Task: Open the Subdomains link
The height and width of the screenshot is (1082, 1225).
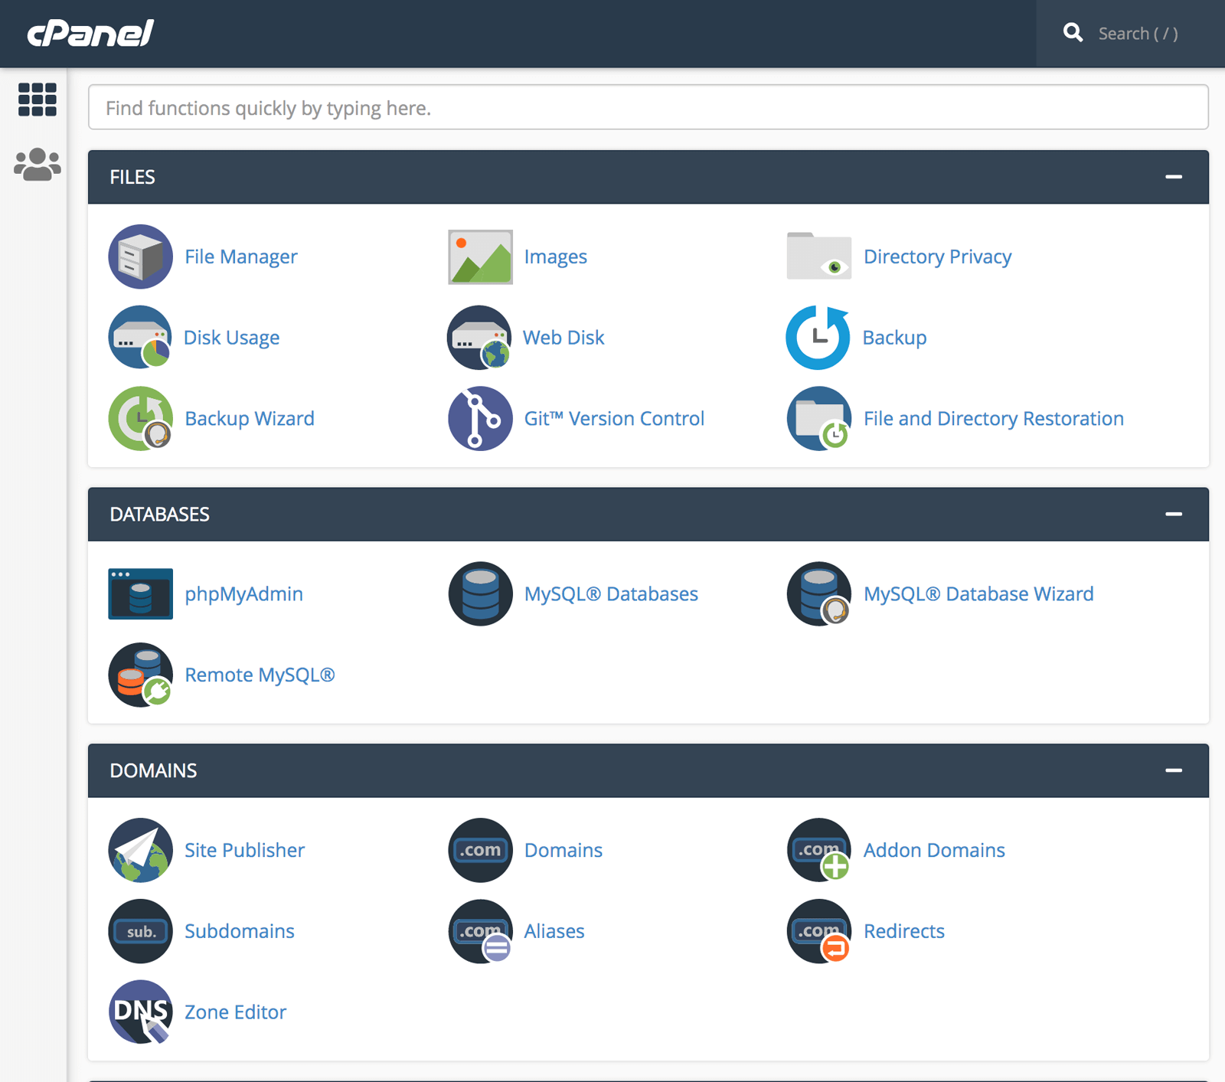Action: pyautogui.click(x=240, y=931)
